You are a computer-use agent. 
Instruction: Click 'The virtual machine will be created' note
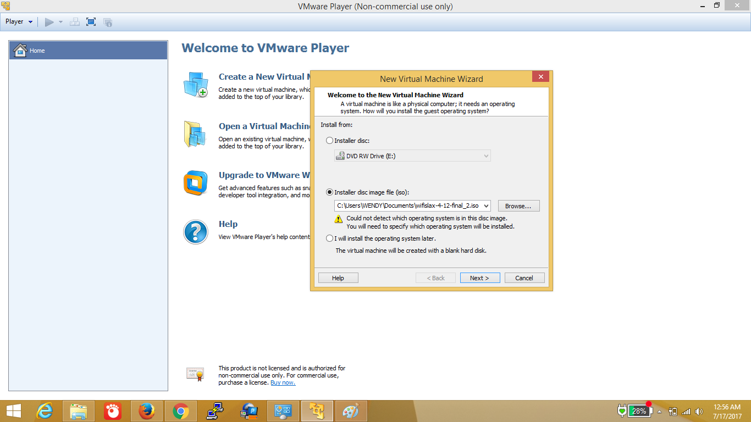(411, 251)
